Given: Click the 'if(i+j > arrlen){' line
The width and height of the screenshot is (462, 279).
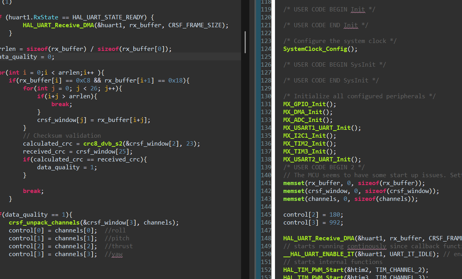Looking at the screenshot, I should (x=67, y=96).
